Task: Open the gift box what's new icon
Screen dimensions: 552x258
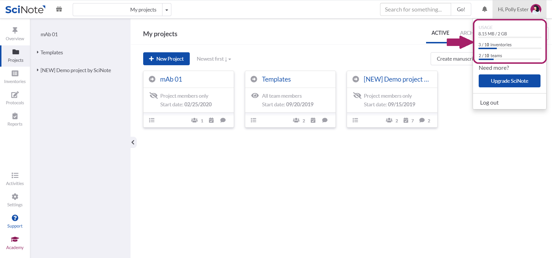Action: pos(59,9)
